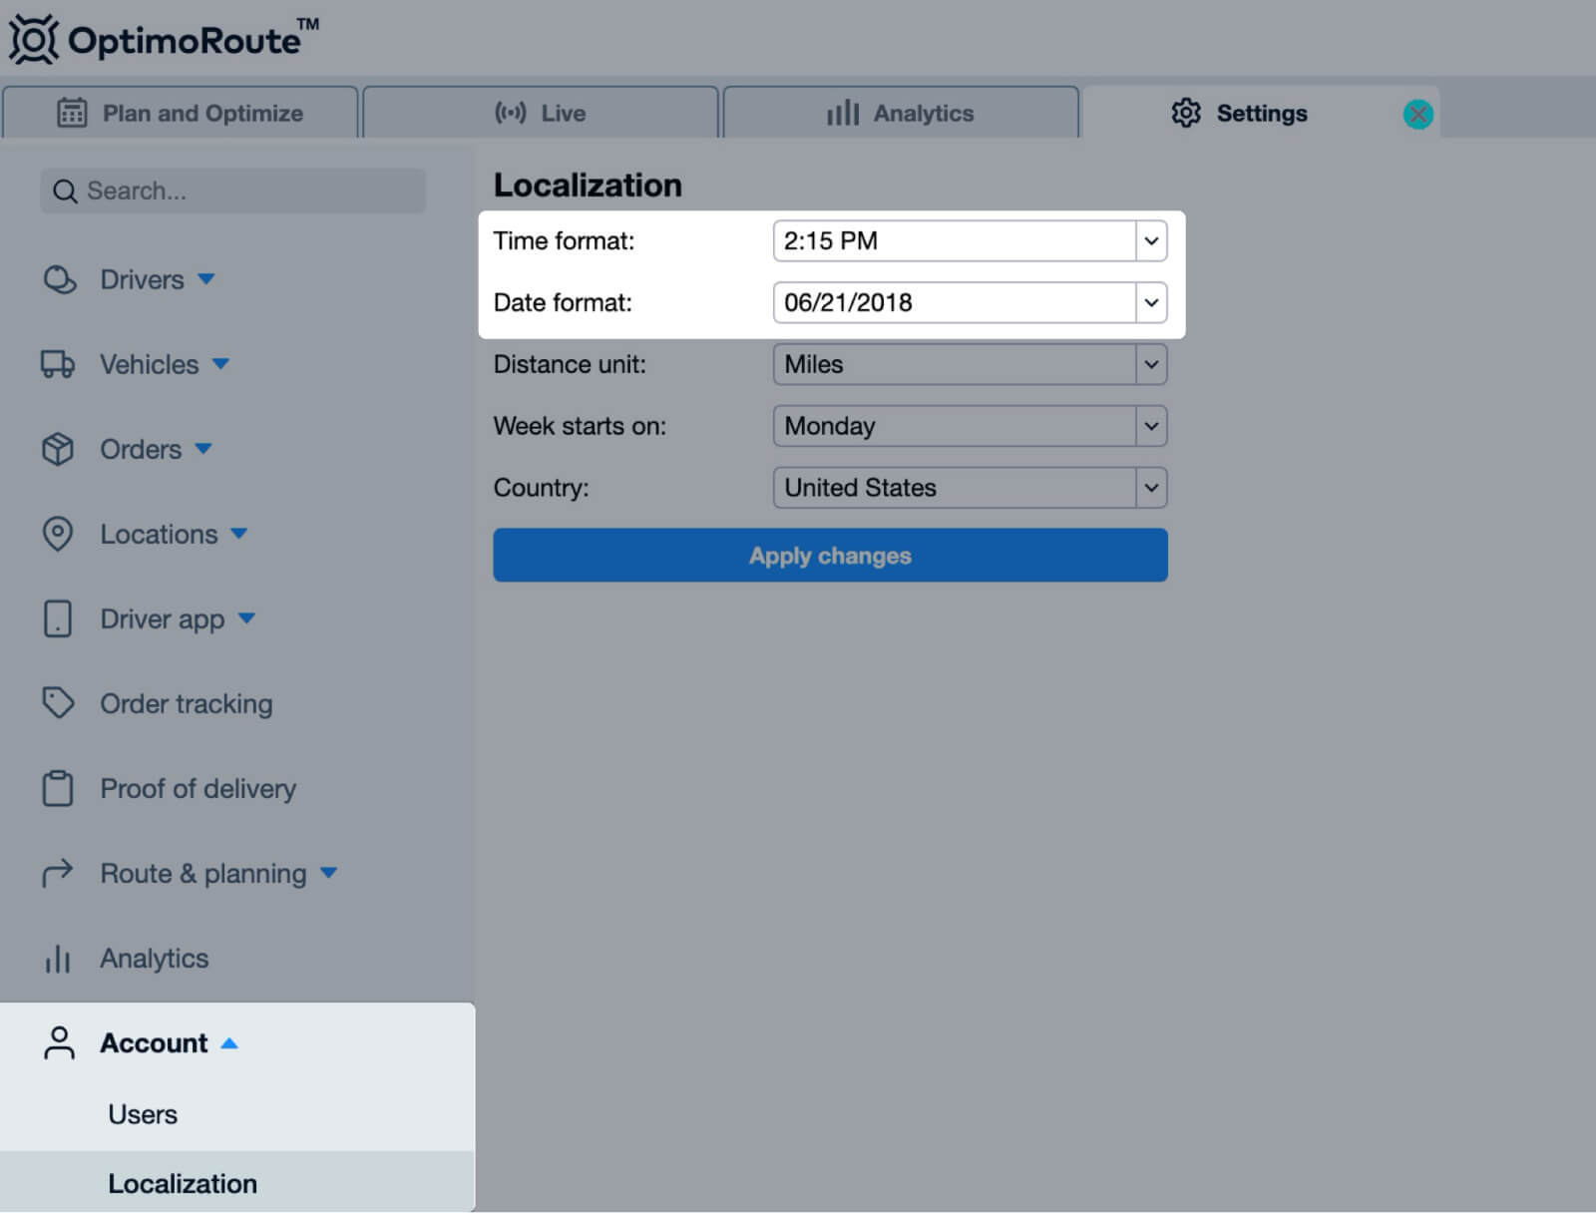The image size is (1596, 1213).
Task: Click the Vehicles truck icon
Action: tap(58, 365)
